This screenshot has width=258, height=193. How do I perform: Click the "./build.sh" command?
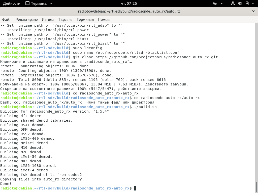[x=145, y=107]
